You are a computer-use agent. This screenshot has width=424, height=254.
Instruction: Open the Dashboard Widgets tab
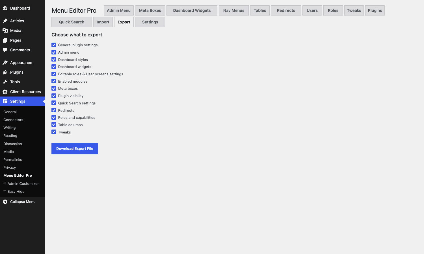pyautogui.click(x=192, y=10)
